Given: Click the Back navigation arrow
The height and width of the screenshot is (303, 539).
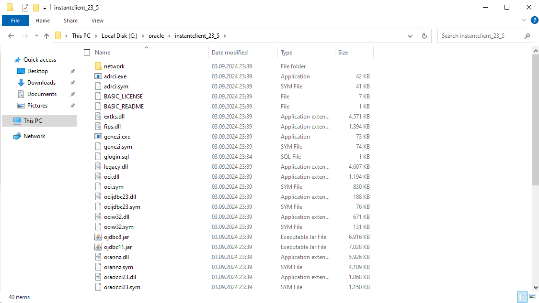Looking at the screenshot, I should (x=11, y=36).
